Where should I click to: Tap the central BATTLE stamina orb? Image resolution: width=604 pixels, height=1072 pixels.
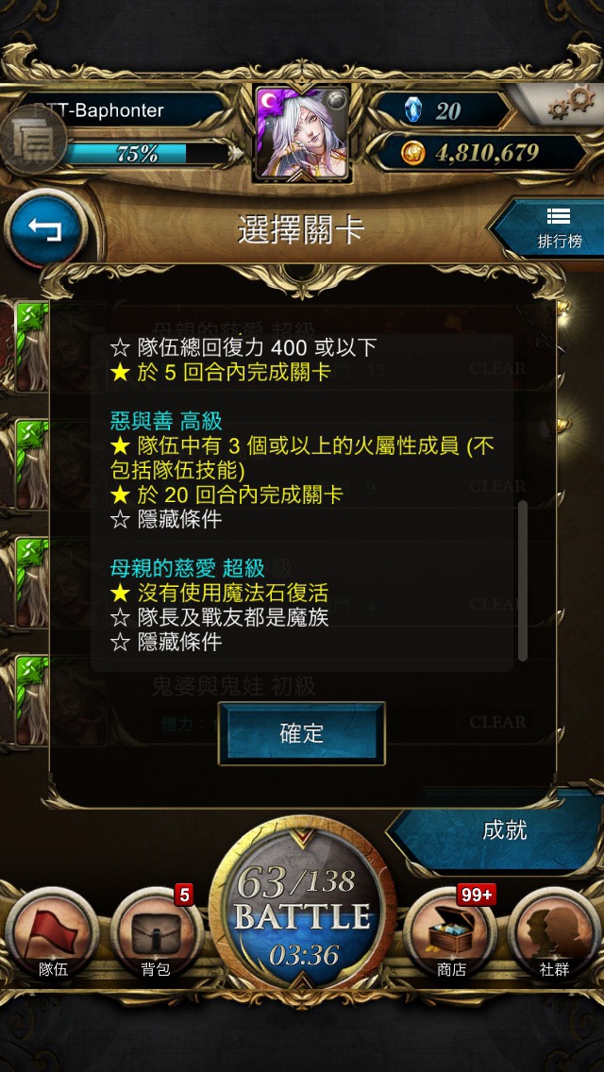coord(302,909)
